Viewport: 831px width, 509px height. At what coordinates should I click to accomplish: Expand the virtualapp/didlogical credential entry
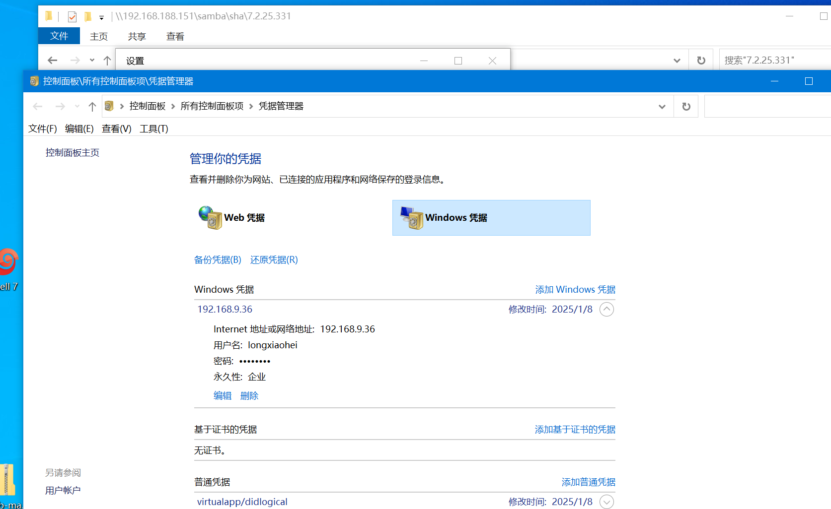(x=606, y=502)
